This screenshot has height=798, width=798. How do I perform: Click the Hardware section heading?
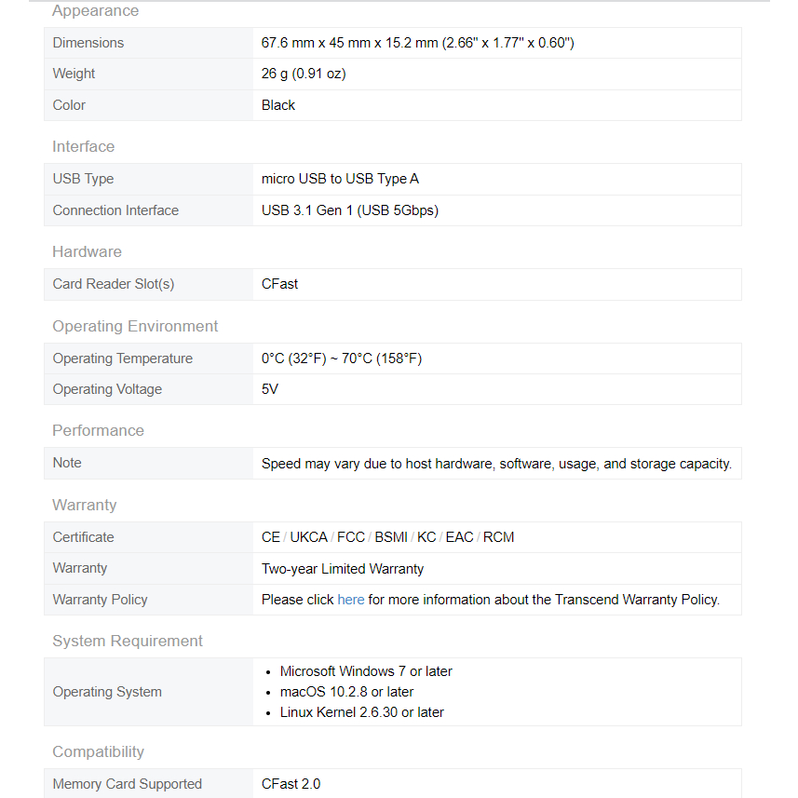(x=87, y=251)
